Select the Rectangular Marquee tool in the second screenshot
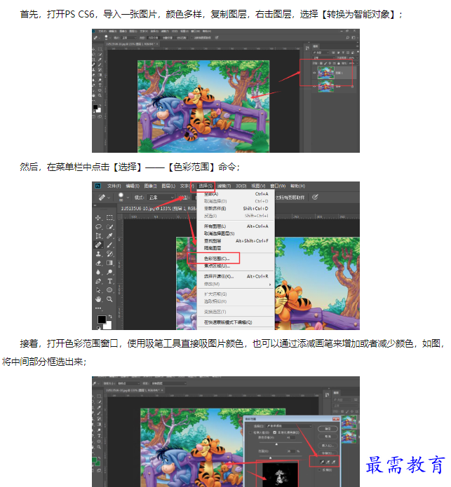The height and width of the screenshot is (487, 451). point(109,218)
